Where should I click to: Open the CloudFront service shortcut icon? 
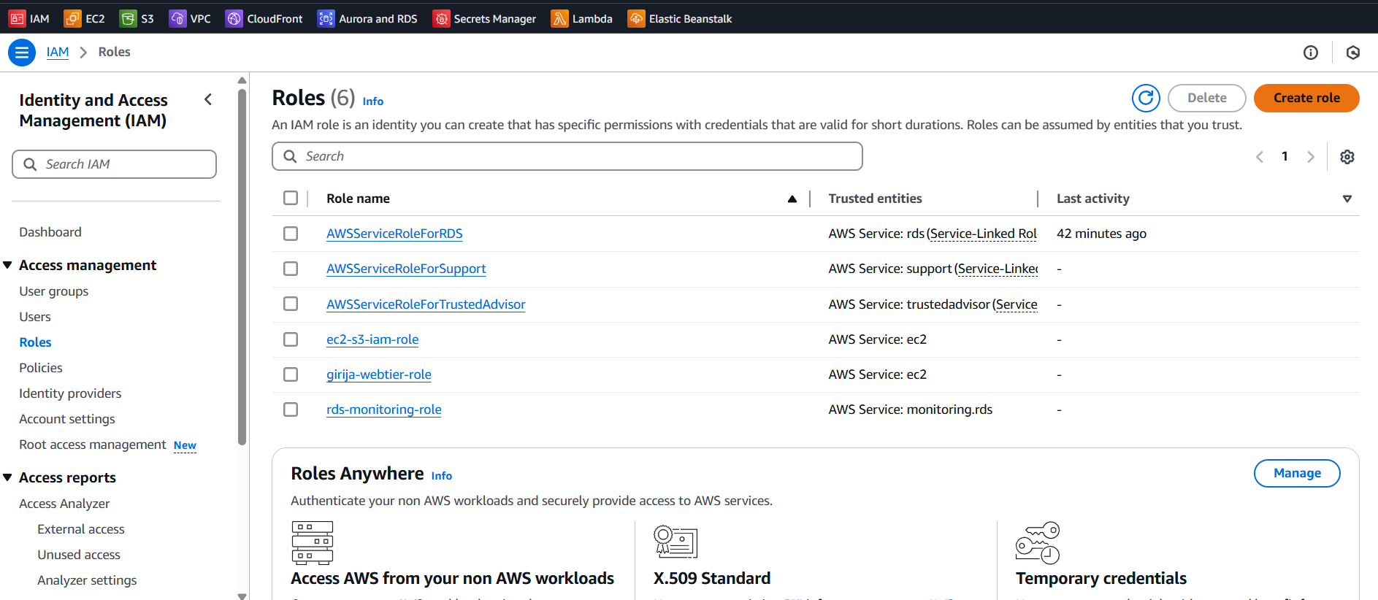click(x=234, y=18)
